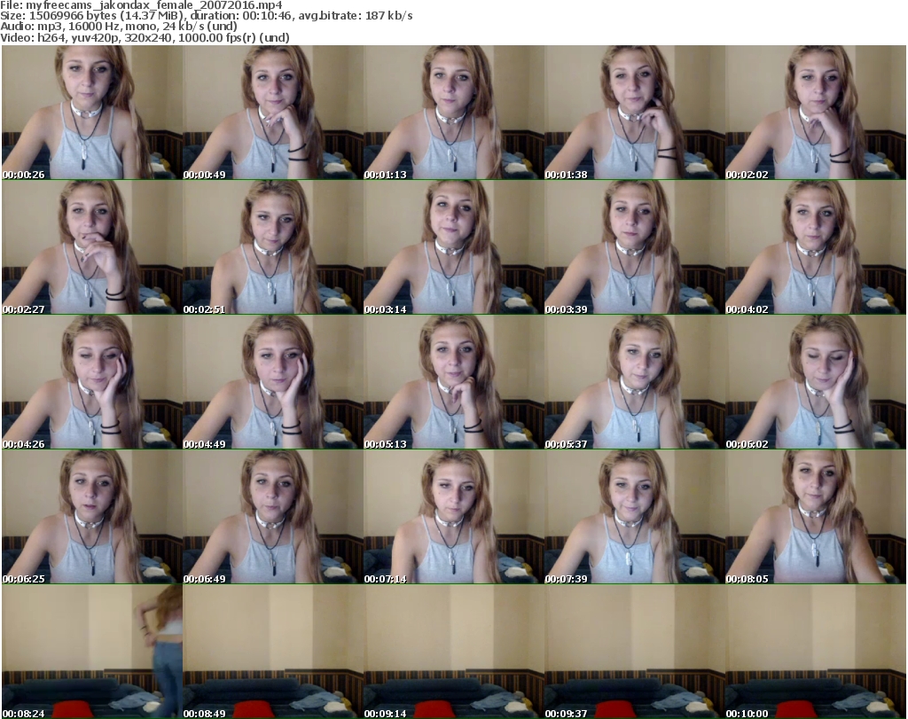
Task: Select the thumbnail stamped 00:04:26
Action: [x=92, y=382]
